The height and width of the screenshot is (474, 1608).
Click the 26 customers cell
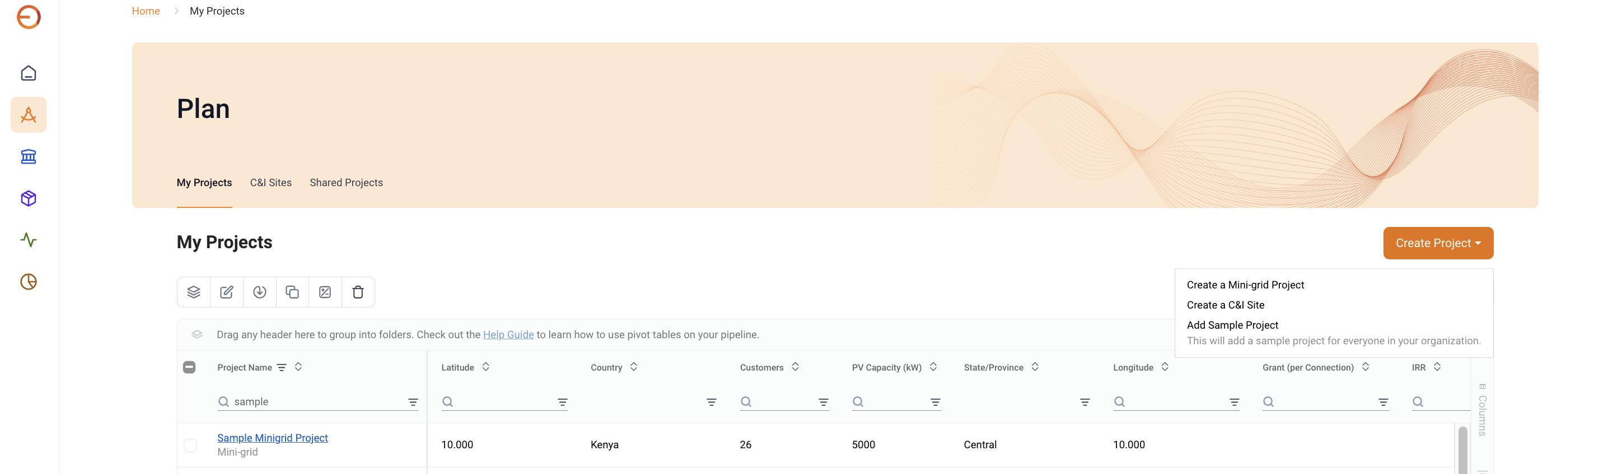pos(745,445)
